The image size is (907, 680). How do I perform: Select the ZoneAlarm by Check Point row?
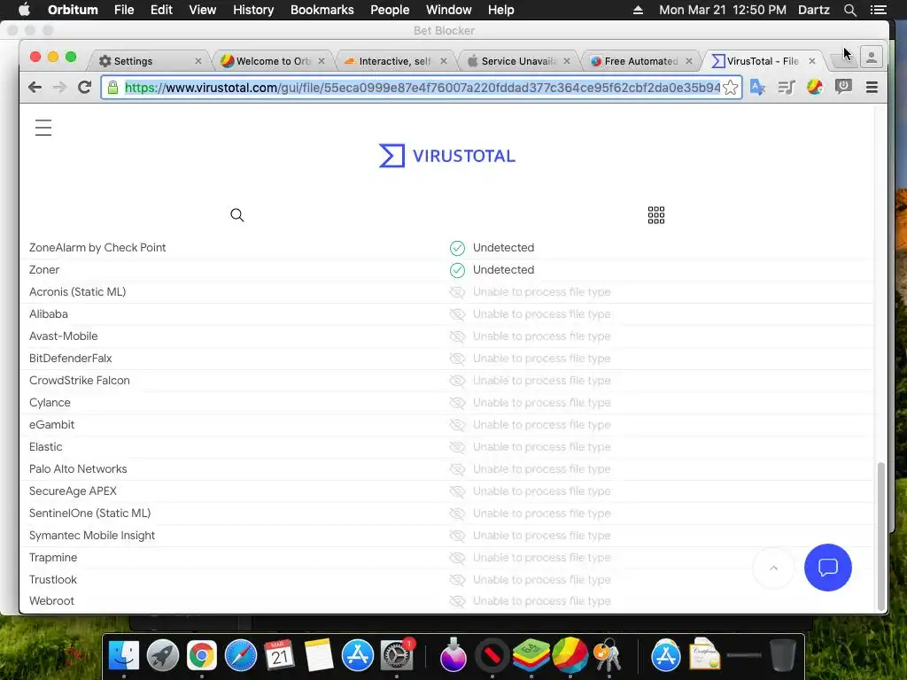tap(446, 248)
